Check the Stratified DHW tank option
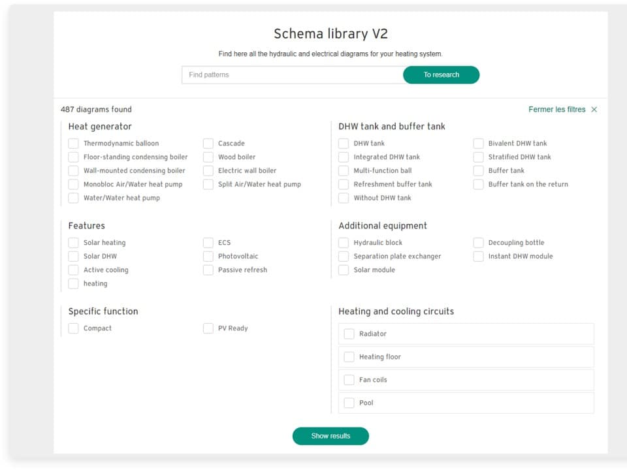Image resolution: width=627 pixels, height=470 pixels. (478, 157)
